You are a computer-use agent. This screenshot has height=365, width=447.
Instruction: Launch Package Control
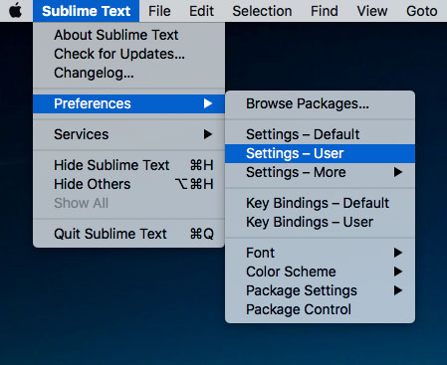tap(320, 309)
